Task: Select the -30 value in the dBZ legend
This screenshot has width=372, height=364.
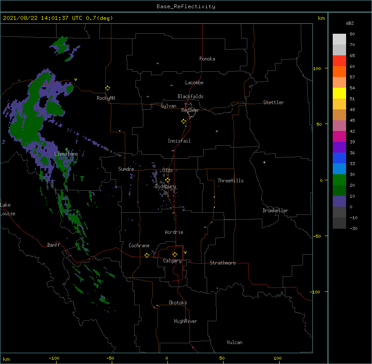Action: click(x=353, y=228)
